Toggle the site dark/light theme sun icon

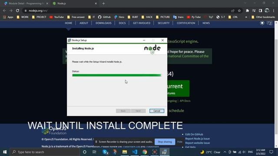click(x=262, y=23)
